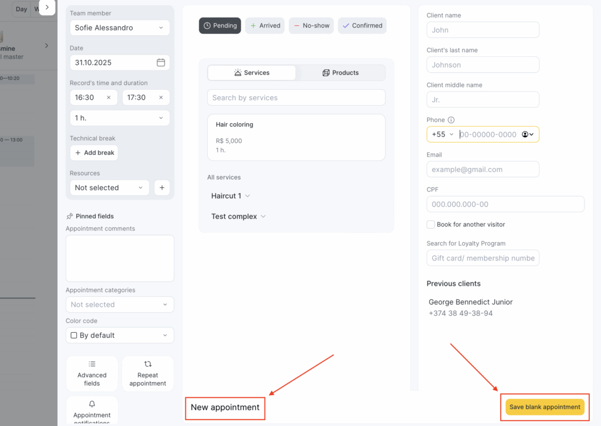Clear the 17:30 end time
The height and width of the screenshot is (426, 601).
pos(161,97)
